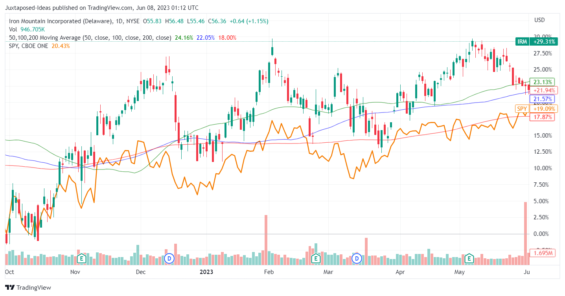Click the 12.50% axis label
The height and width of the screenshot is (296, 565).
543,152
